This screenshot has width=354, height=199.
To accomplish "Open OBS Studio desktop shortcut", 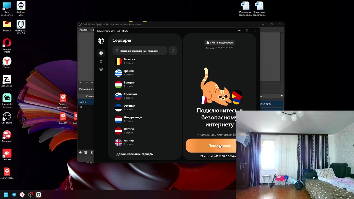I will 7,118.
